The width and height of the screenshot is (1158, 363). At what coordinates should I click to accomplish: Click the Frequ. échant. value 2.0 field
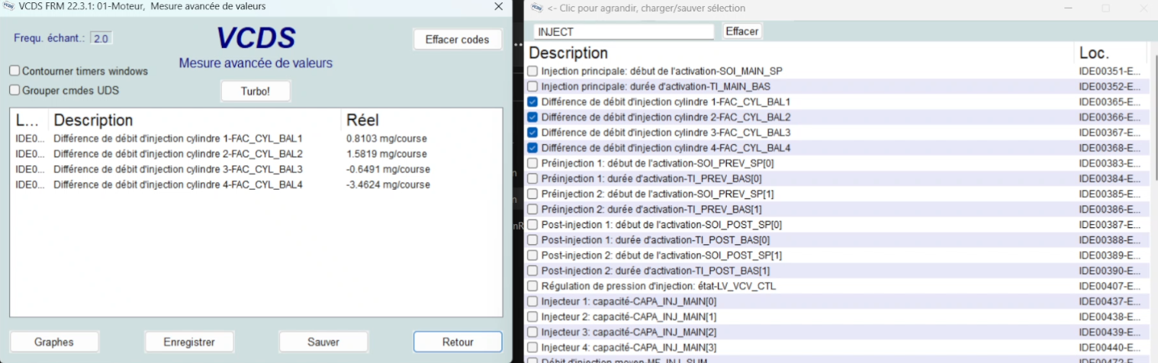click(x=101, y=38)
